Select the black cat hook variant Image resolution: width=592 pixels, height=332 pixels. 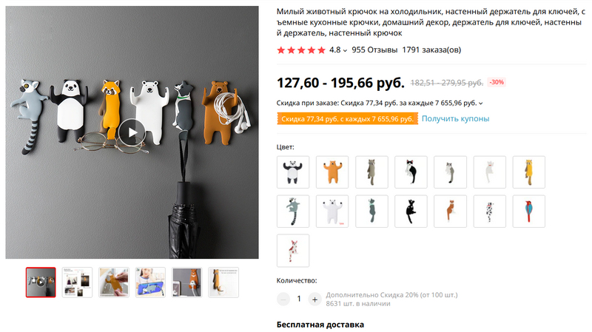(411, 211)
